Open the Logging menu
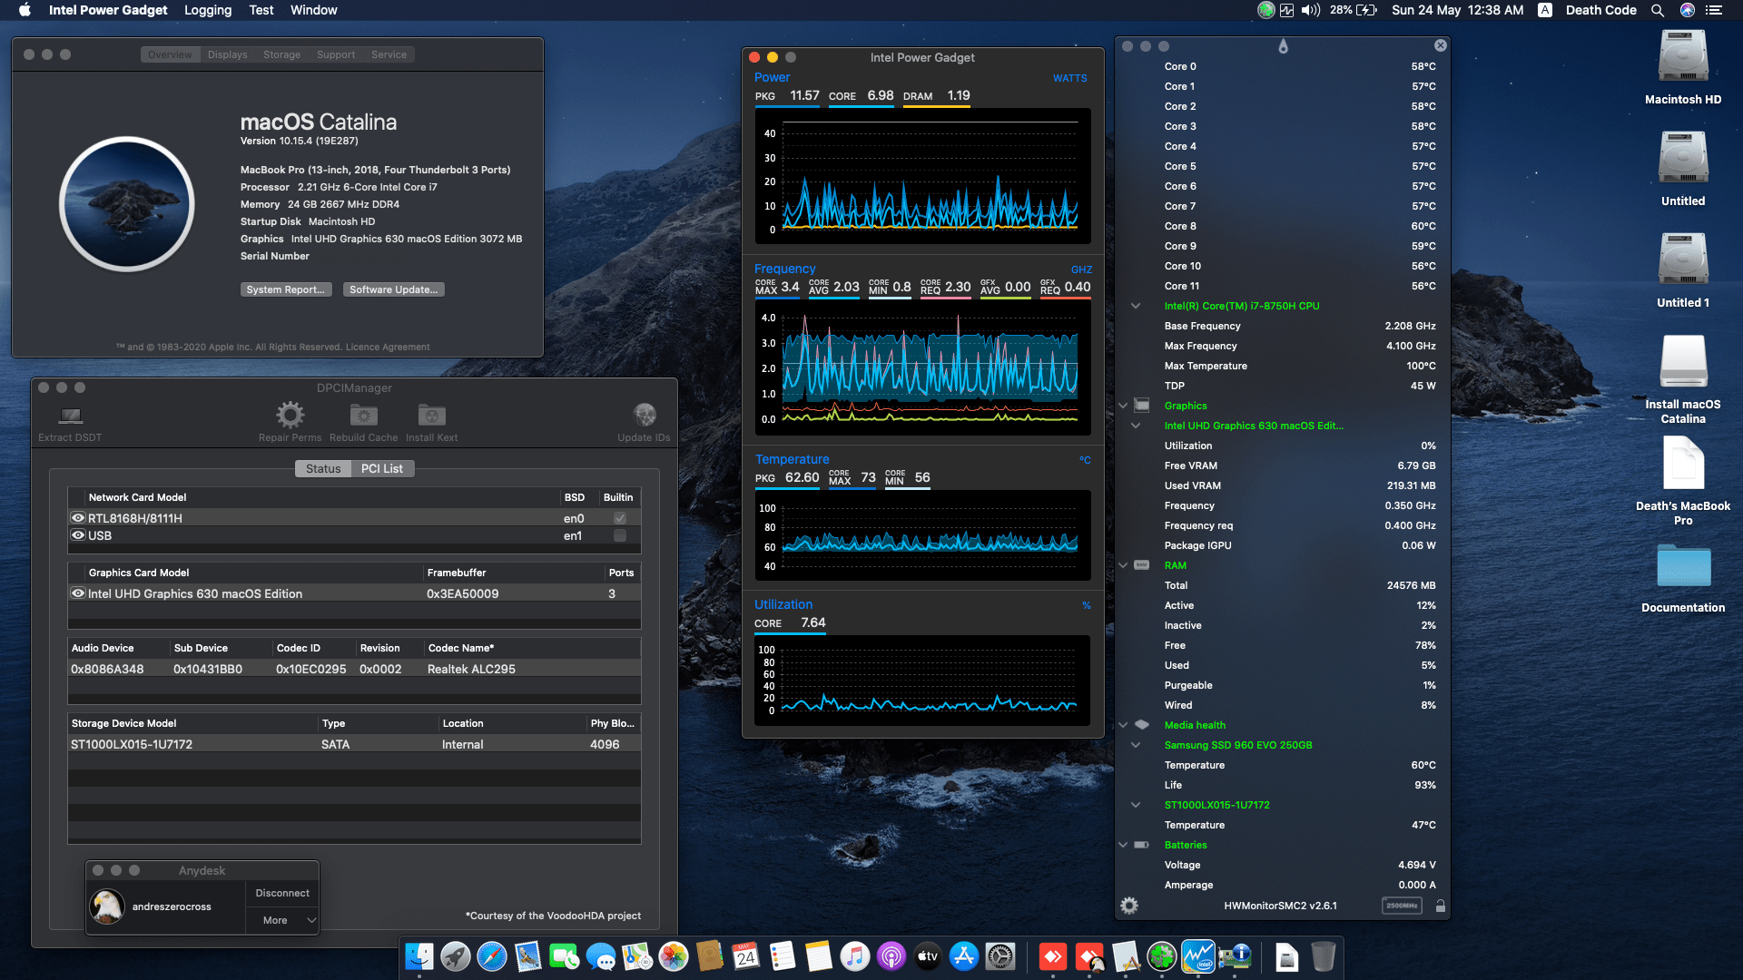This screenshot has height=980, width=1743. (207, 10)
